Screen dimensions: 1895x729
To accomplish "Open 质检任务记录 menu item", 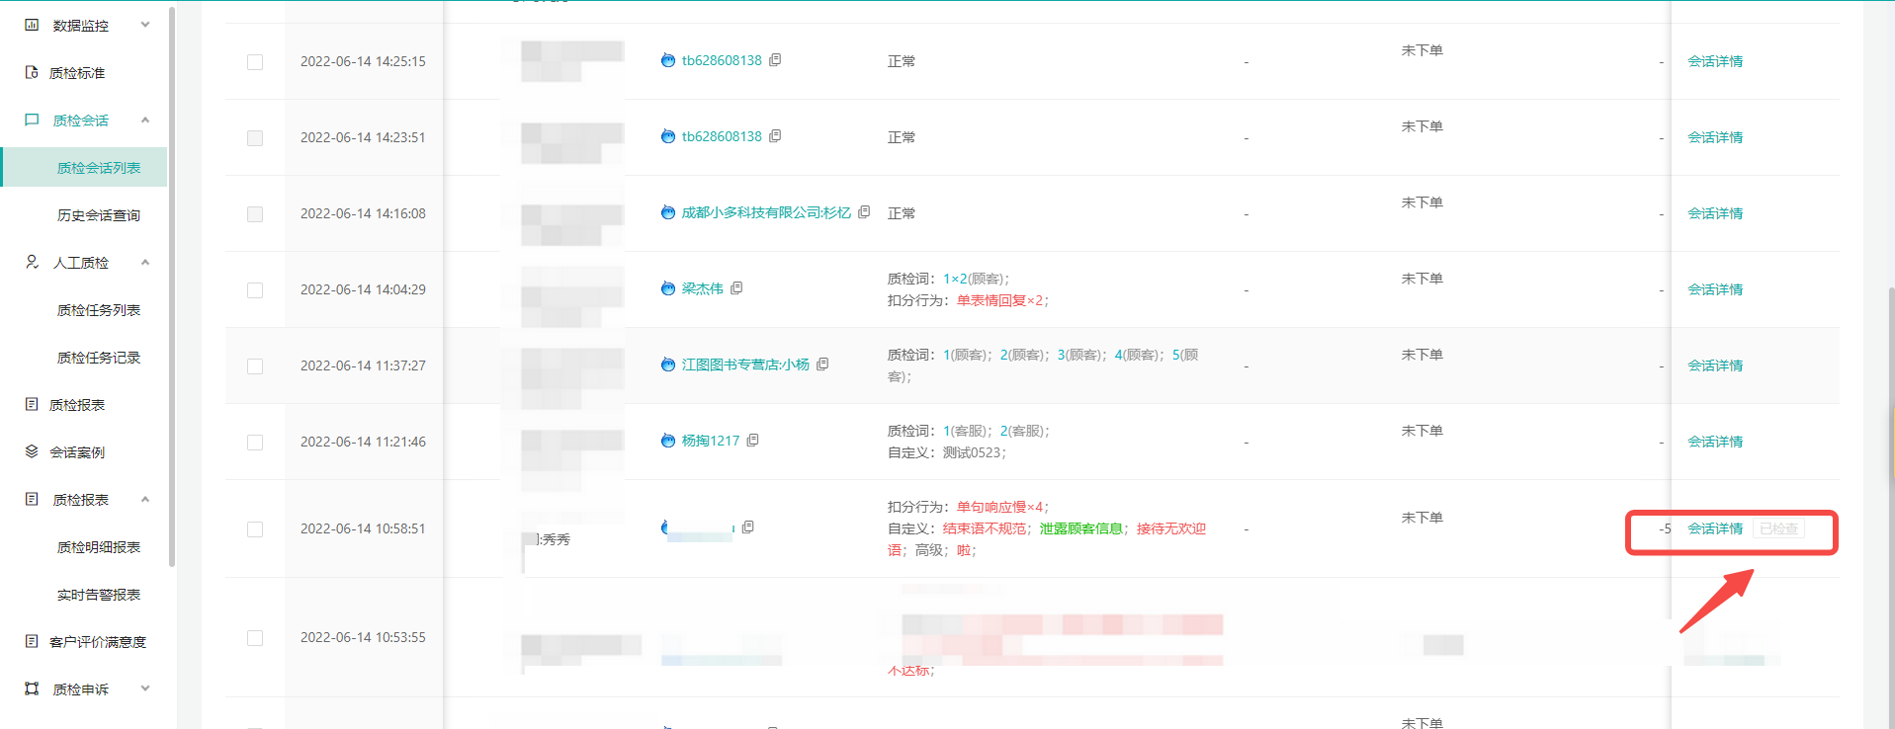I will (99, 357).
